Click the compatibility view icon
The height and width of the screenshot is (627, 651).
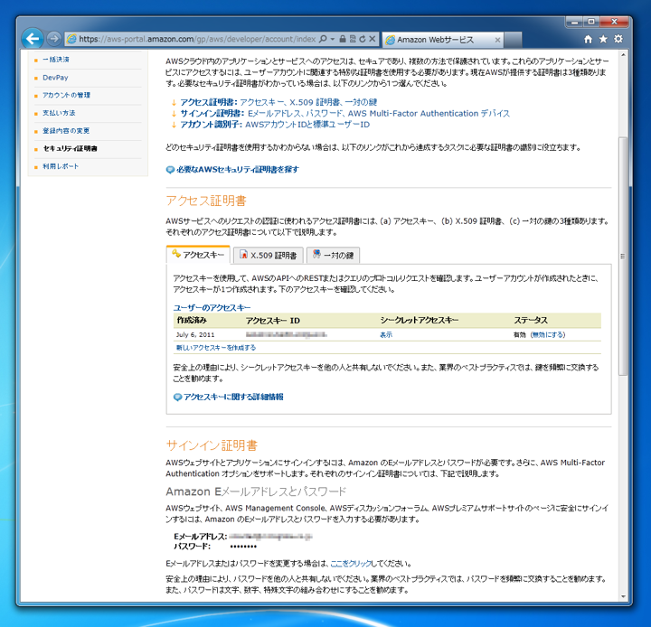coord(353,39)
